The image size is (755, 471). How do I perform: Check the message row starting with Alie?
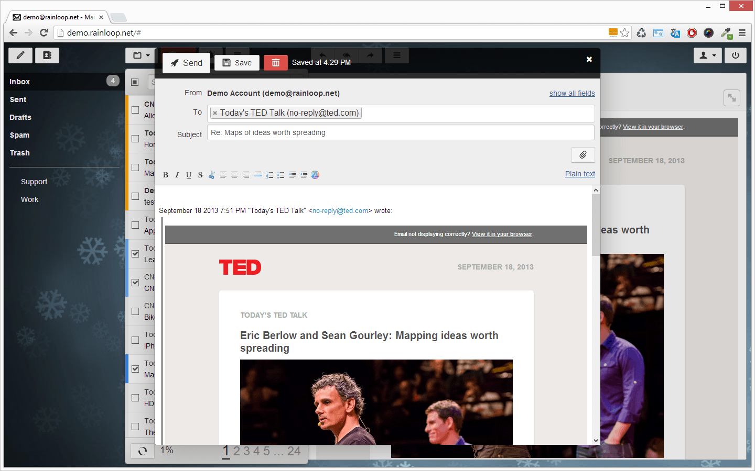click(x=135, y=110)
